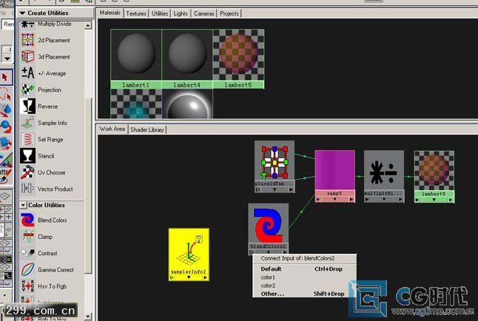Select the purple ramp5 node

click(x=334, y=176)
